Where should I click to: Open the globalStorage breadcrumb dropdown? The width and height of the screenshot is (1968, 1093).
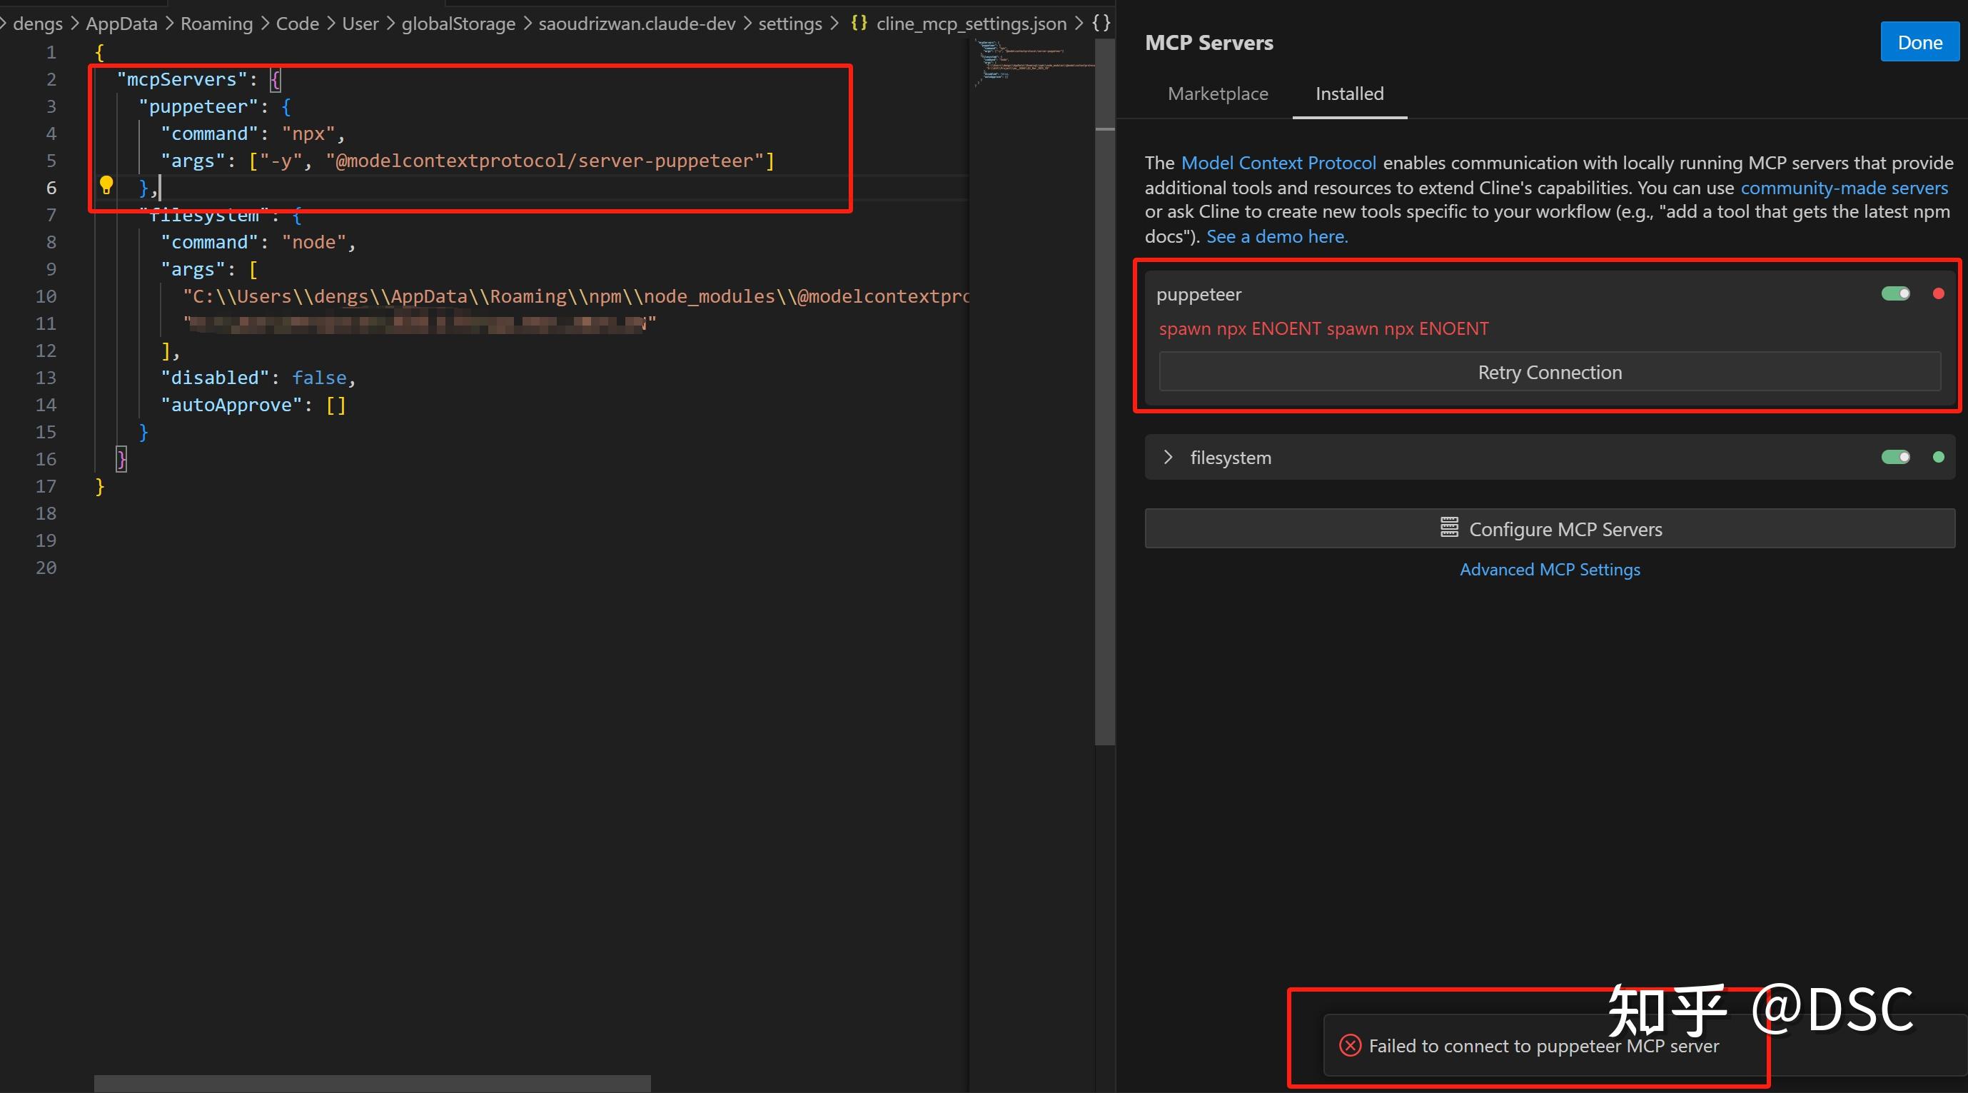(458, 24)
